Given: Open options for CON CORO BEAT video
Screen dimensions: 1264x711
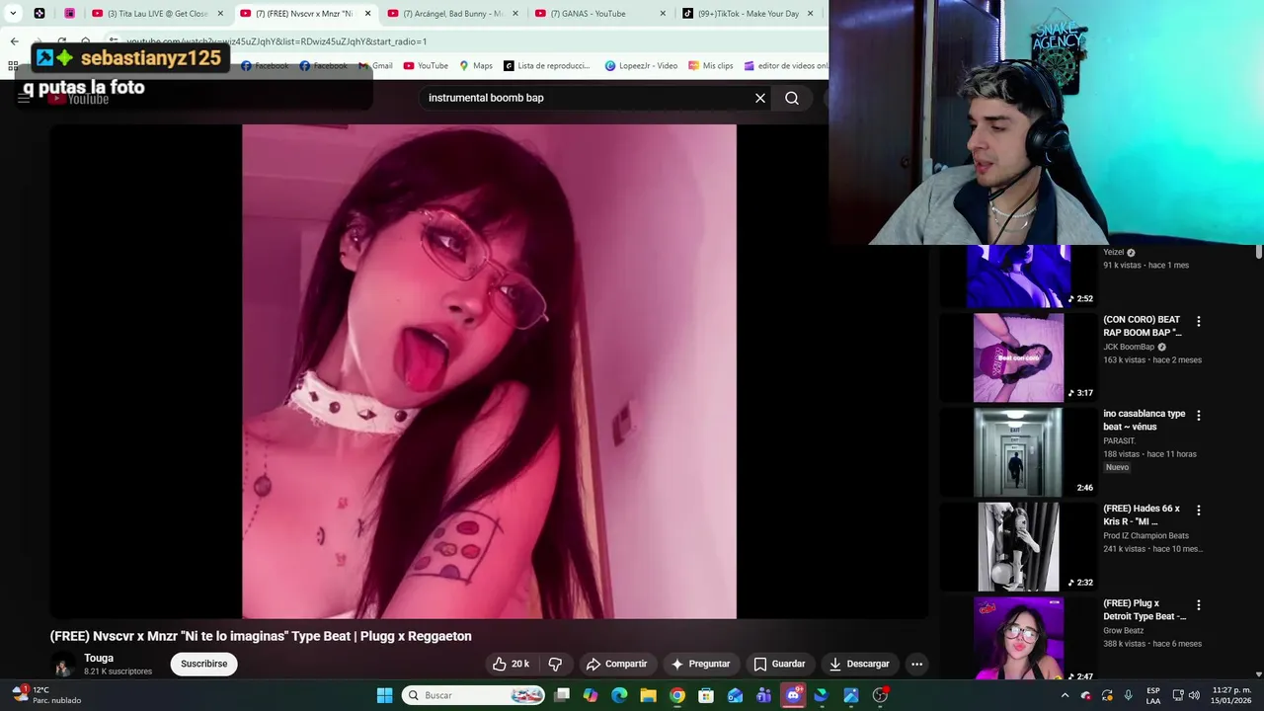Looking at the screenshot, I should 1199,322.
